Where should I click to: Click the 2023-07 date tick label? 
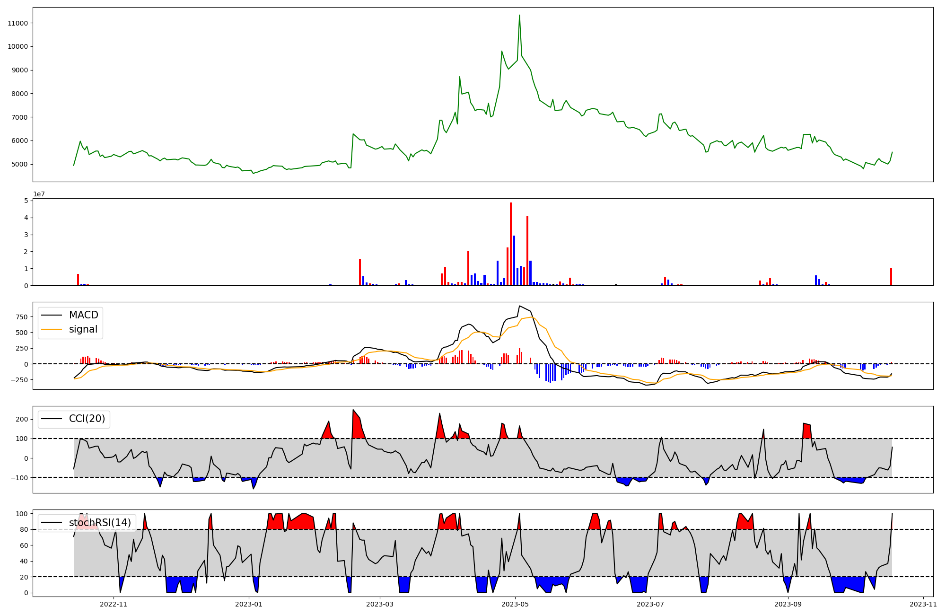(x=650, y=604)
